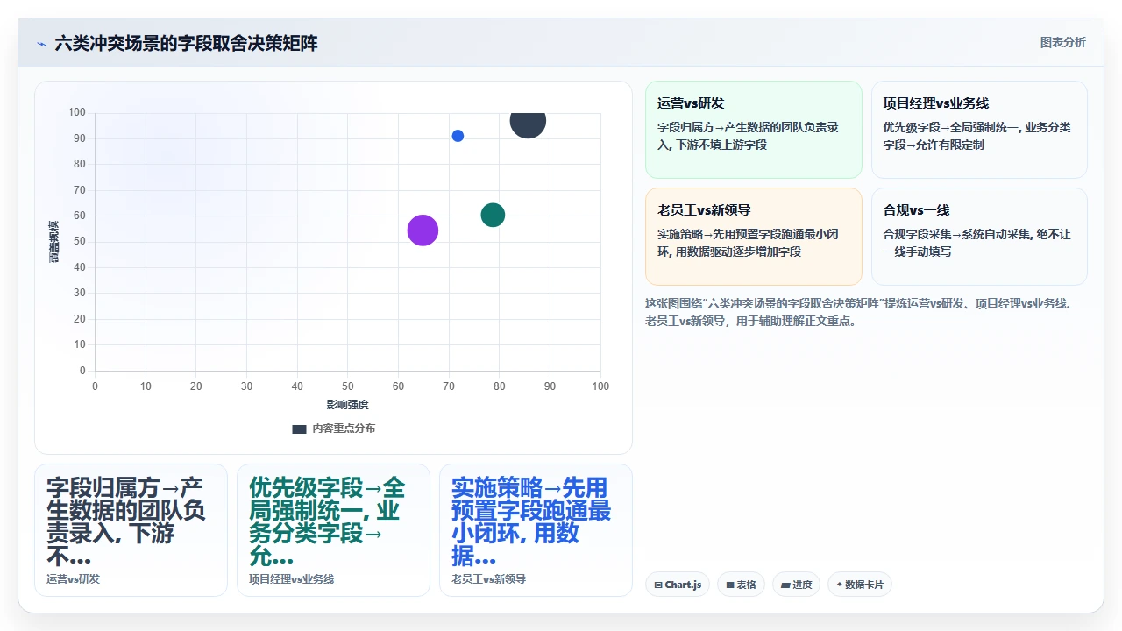Click the 项目经理vs业务线 caption under the green card
The height and width of the screenshot is (631, 1122).
291,579
